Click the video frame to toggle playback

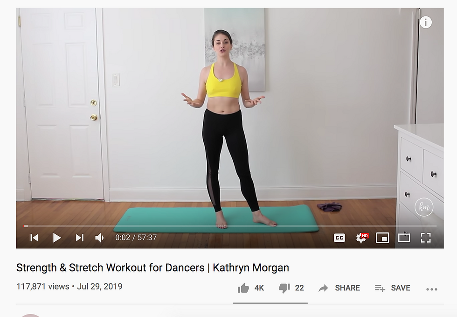(230, 117)
